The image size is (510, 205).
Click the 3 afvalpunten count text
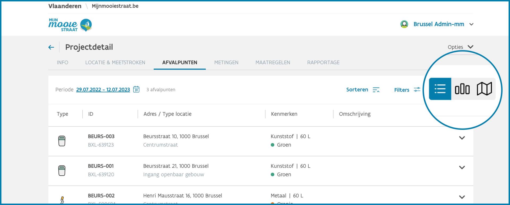coord(161,90)
